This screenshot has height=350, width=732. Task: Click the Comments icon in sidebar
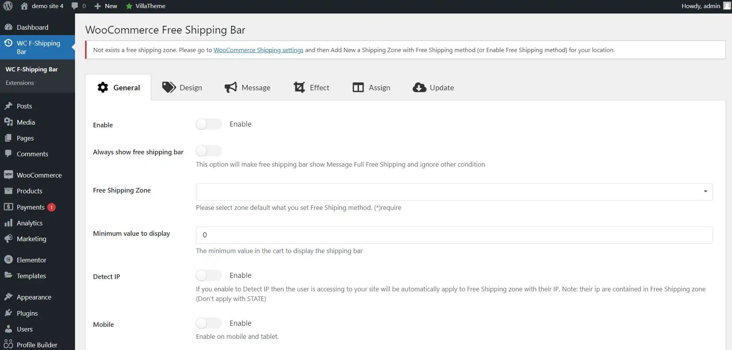[x=9, y=154]
